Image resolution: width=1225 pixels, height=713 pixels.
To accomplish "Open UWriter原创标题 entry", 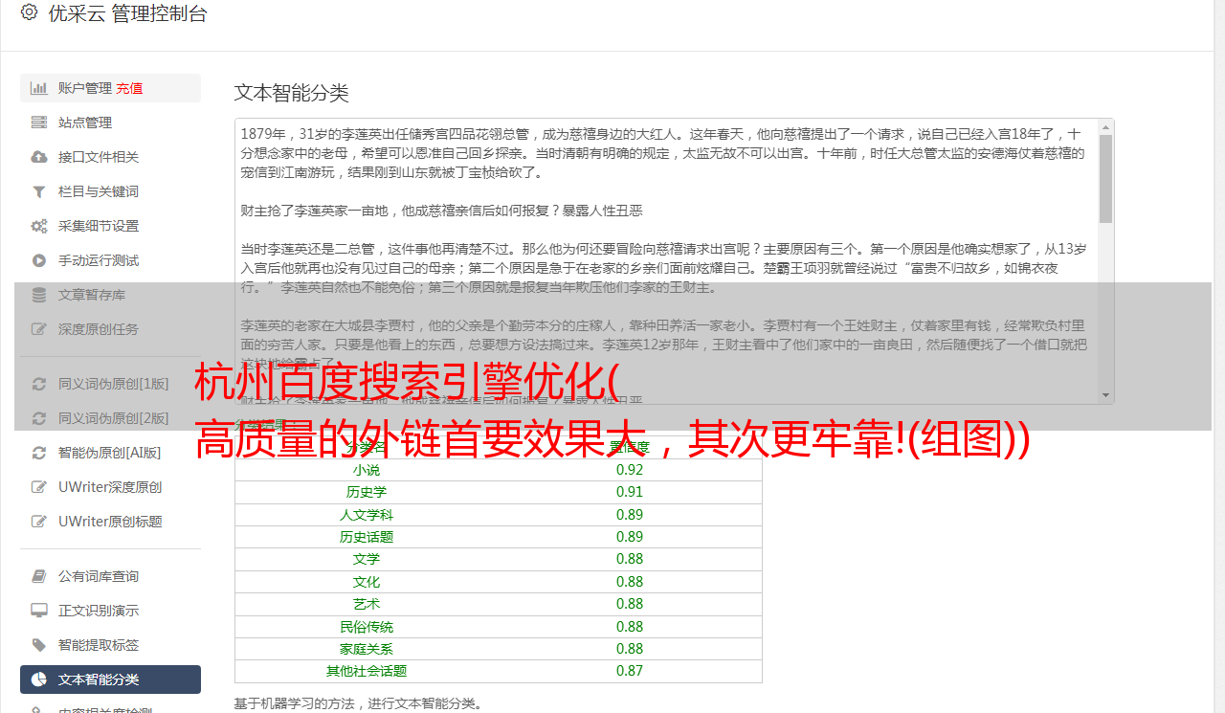I will pos(110,522).
